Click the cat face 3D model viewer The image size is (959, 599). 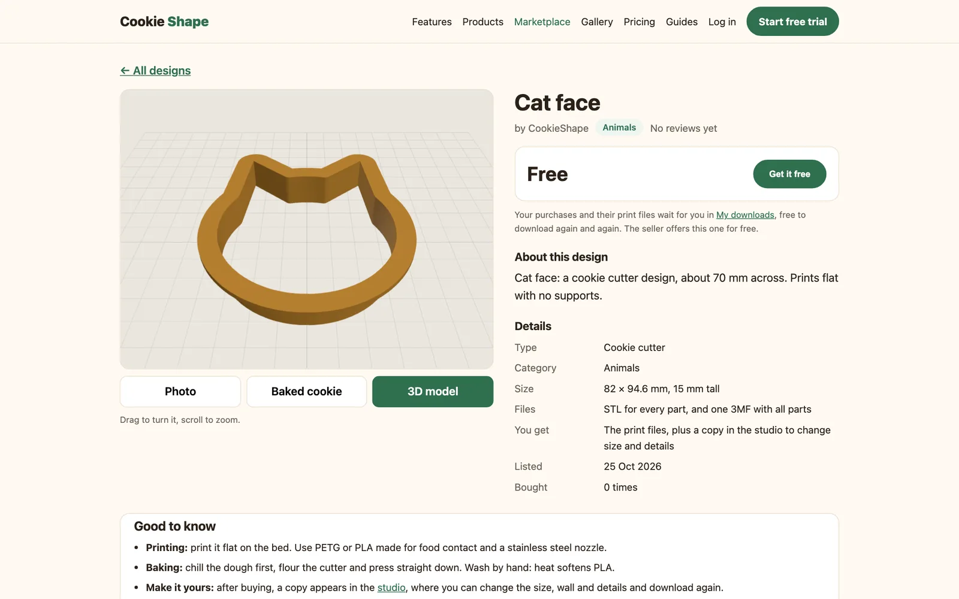pyautogui.click(x=306, y=229)
